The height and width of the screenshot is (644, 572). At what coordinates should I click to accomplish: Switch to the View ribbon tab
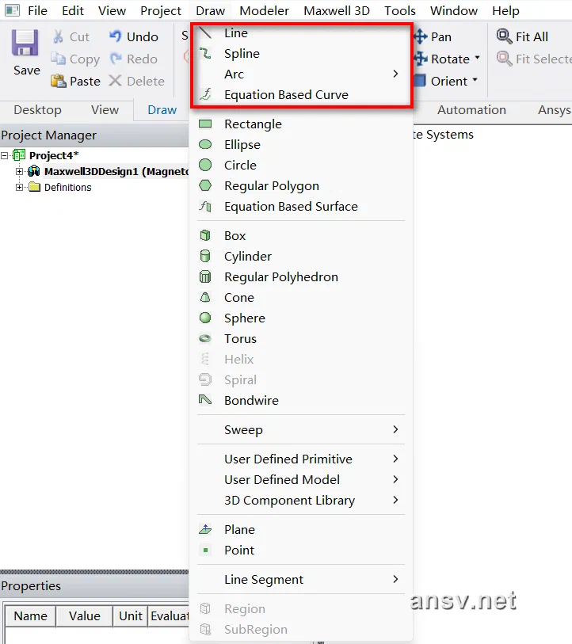click(x=105, y=110)
